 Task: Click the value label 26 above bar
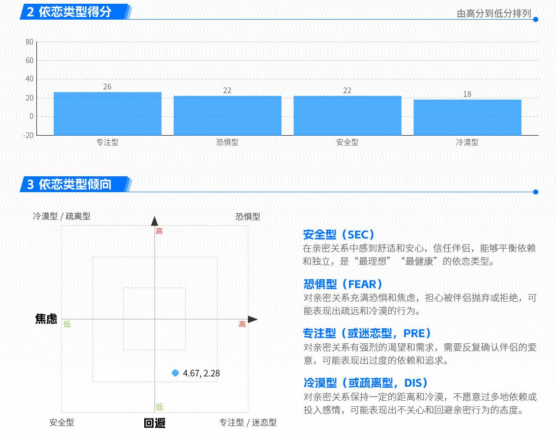tap(107, 87)
